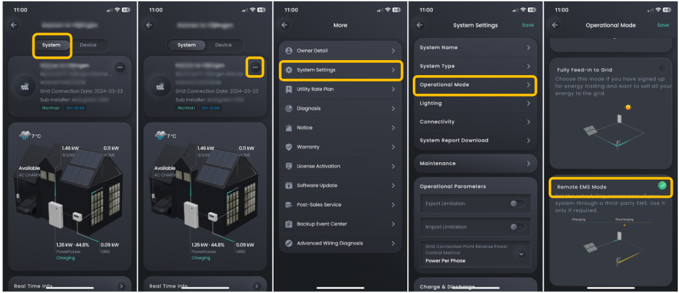Click the License Activation icon
This screenshot has width=679, height=293.
289,167
